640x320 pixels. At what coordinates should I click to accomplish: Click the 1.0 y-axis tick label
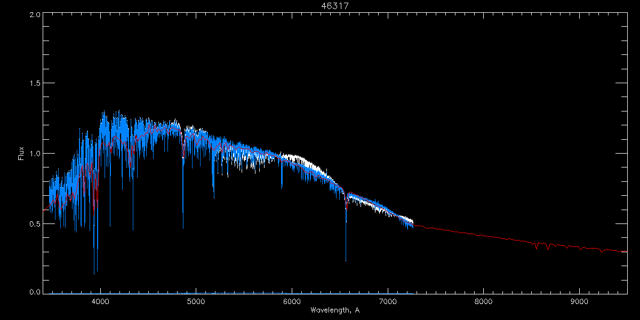35,154
